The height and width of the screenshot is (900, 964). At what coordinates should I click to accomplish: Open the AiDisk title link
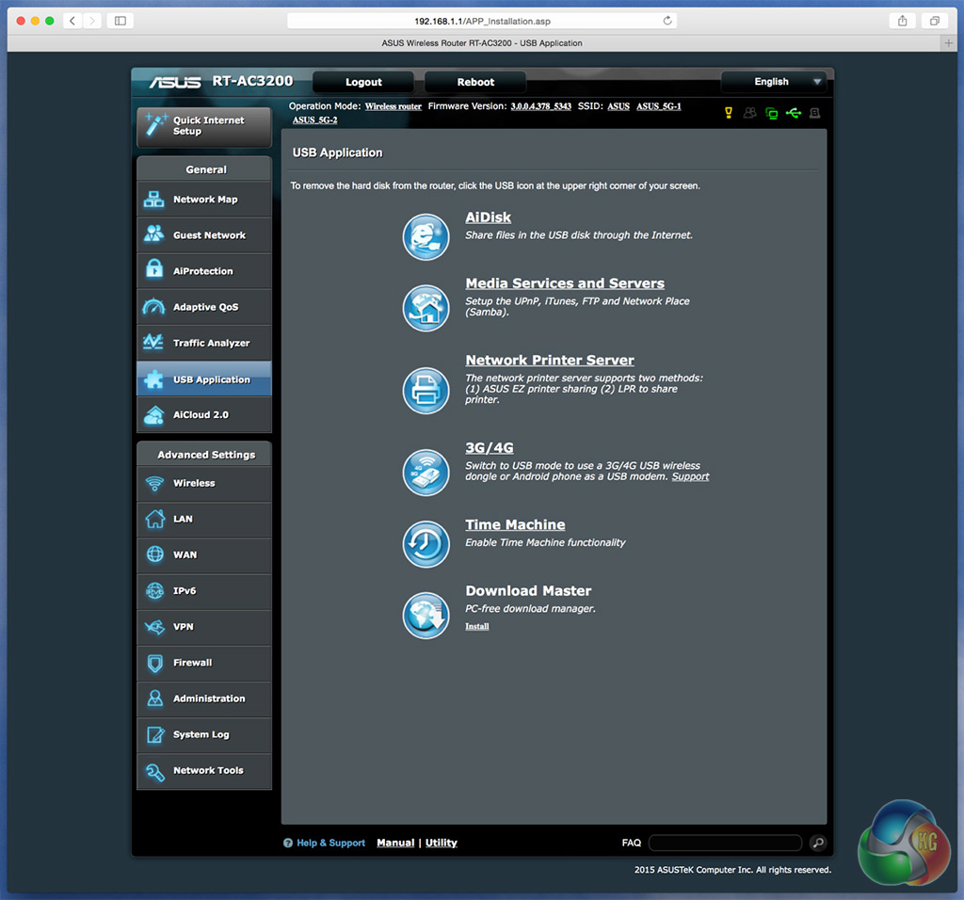click(x=489, y=217)
